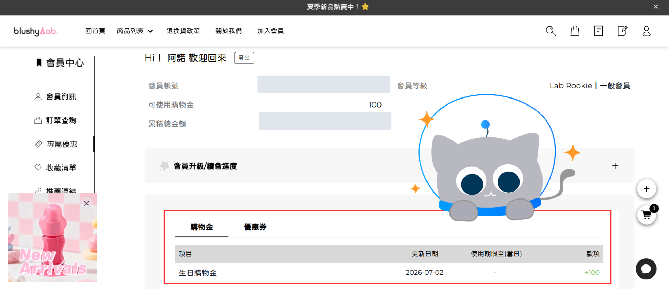Click the 項目 column header
This screenshot has width=669, height=289.
(x=185, y=254)
